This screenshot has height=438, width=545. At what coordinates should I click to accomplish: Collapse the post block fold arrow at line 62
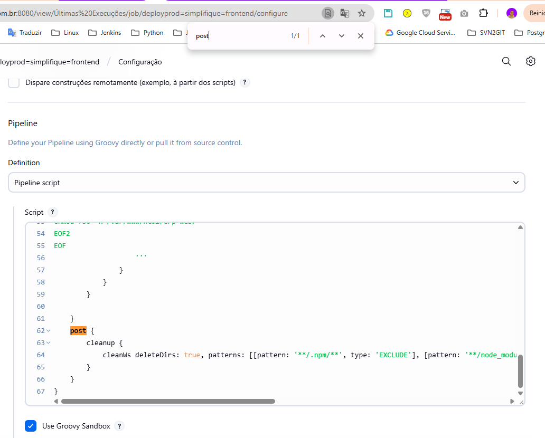48,331
